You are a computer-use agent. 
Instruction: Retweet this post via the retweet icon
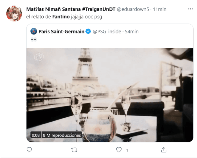click(x=74, y=150)
